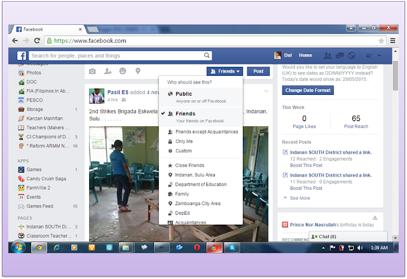Open the messages icon in the header
The width and height of the screenshot is (407, 279).
(340, 55)
